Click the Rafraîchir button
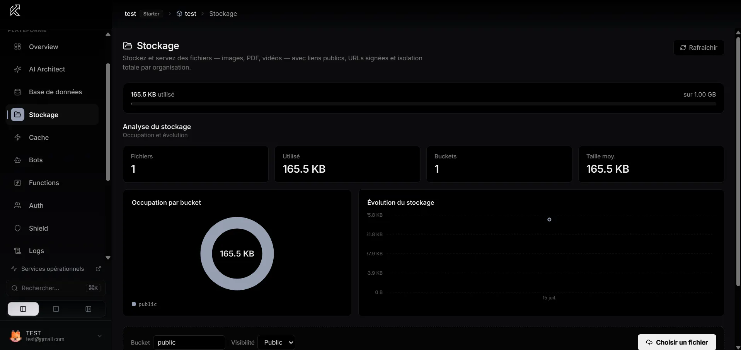The height and width of the screenshot is (350, 741). point(698,48)
